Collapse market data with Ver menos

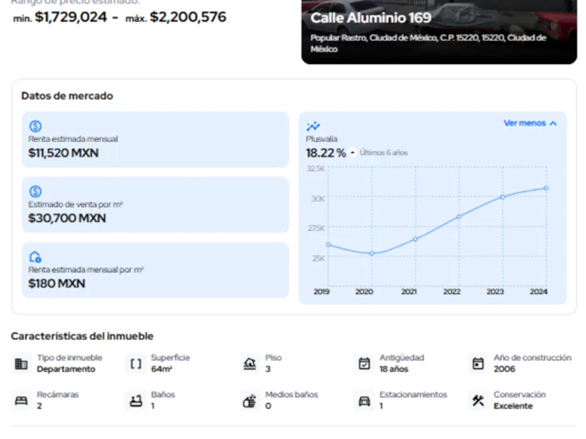(525, 123)
